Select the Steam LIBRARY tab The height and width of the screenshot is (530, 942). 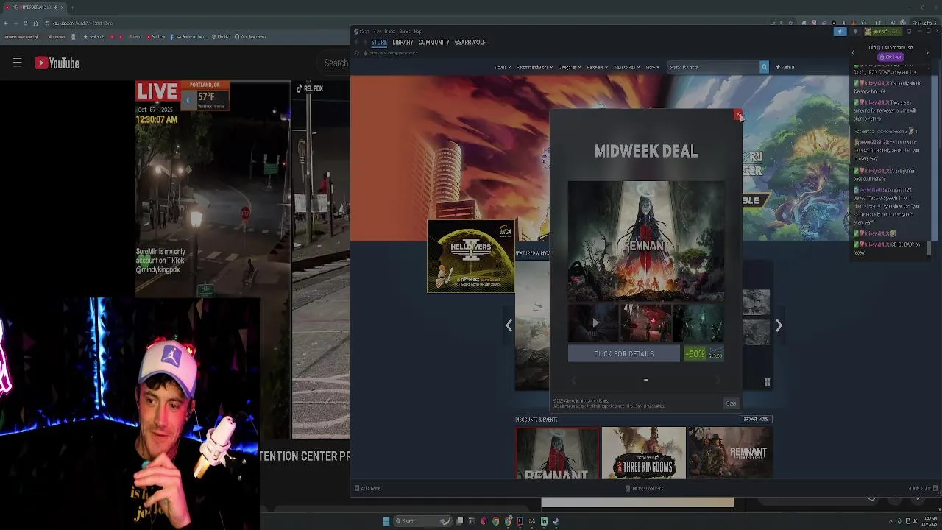403,43
